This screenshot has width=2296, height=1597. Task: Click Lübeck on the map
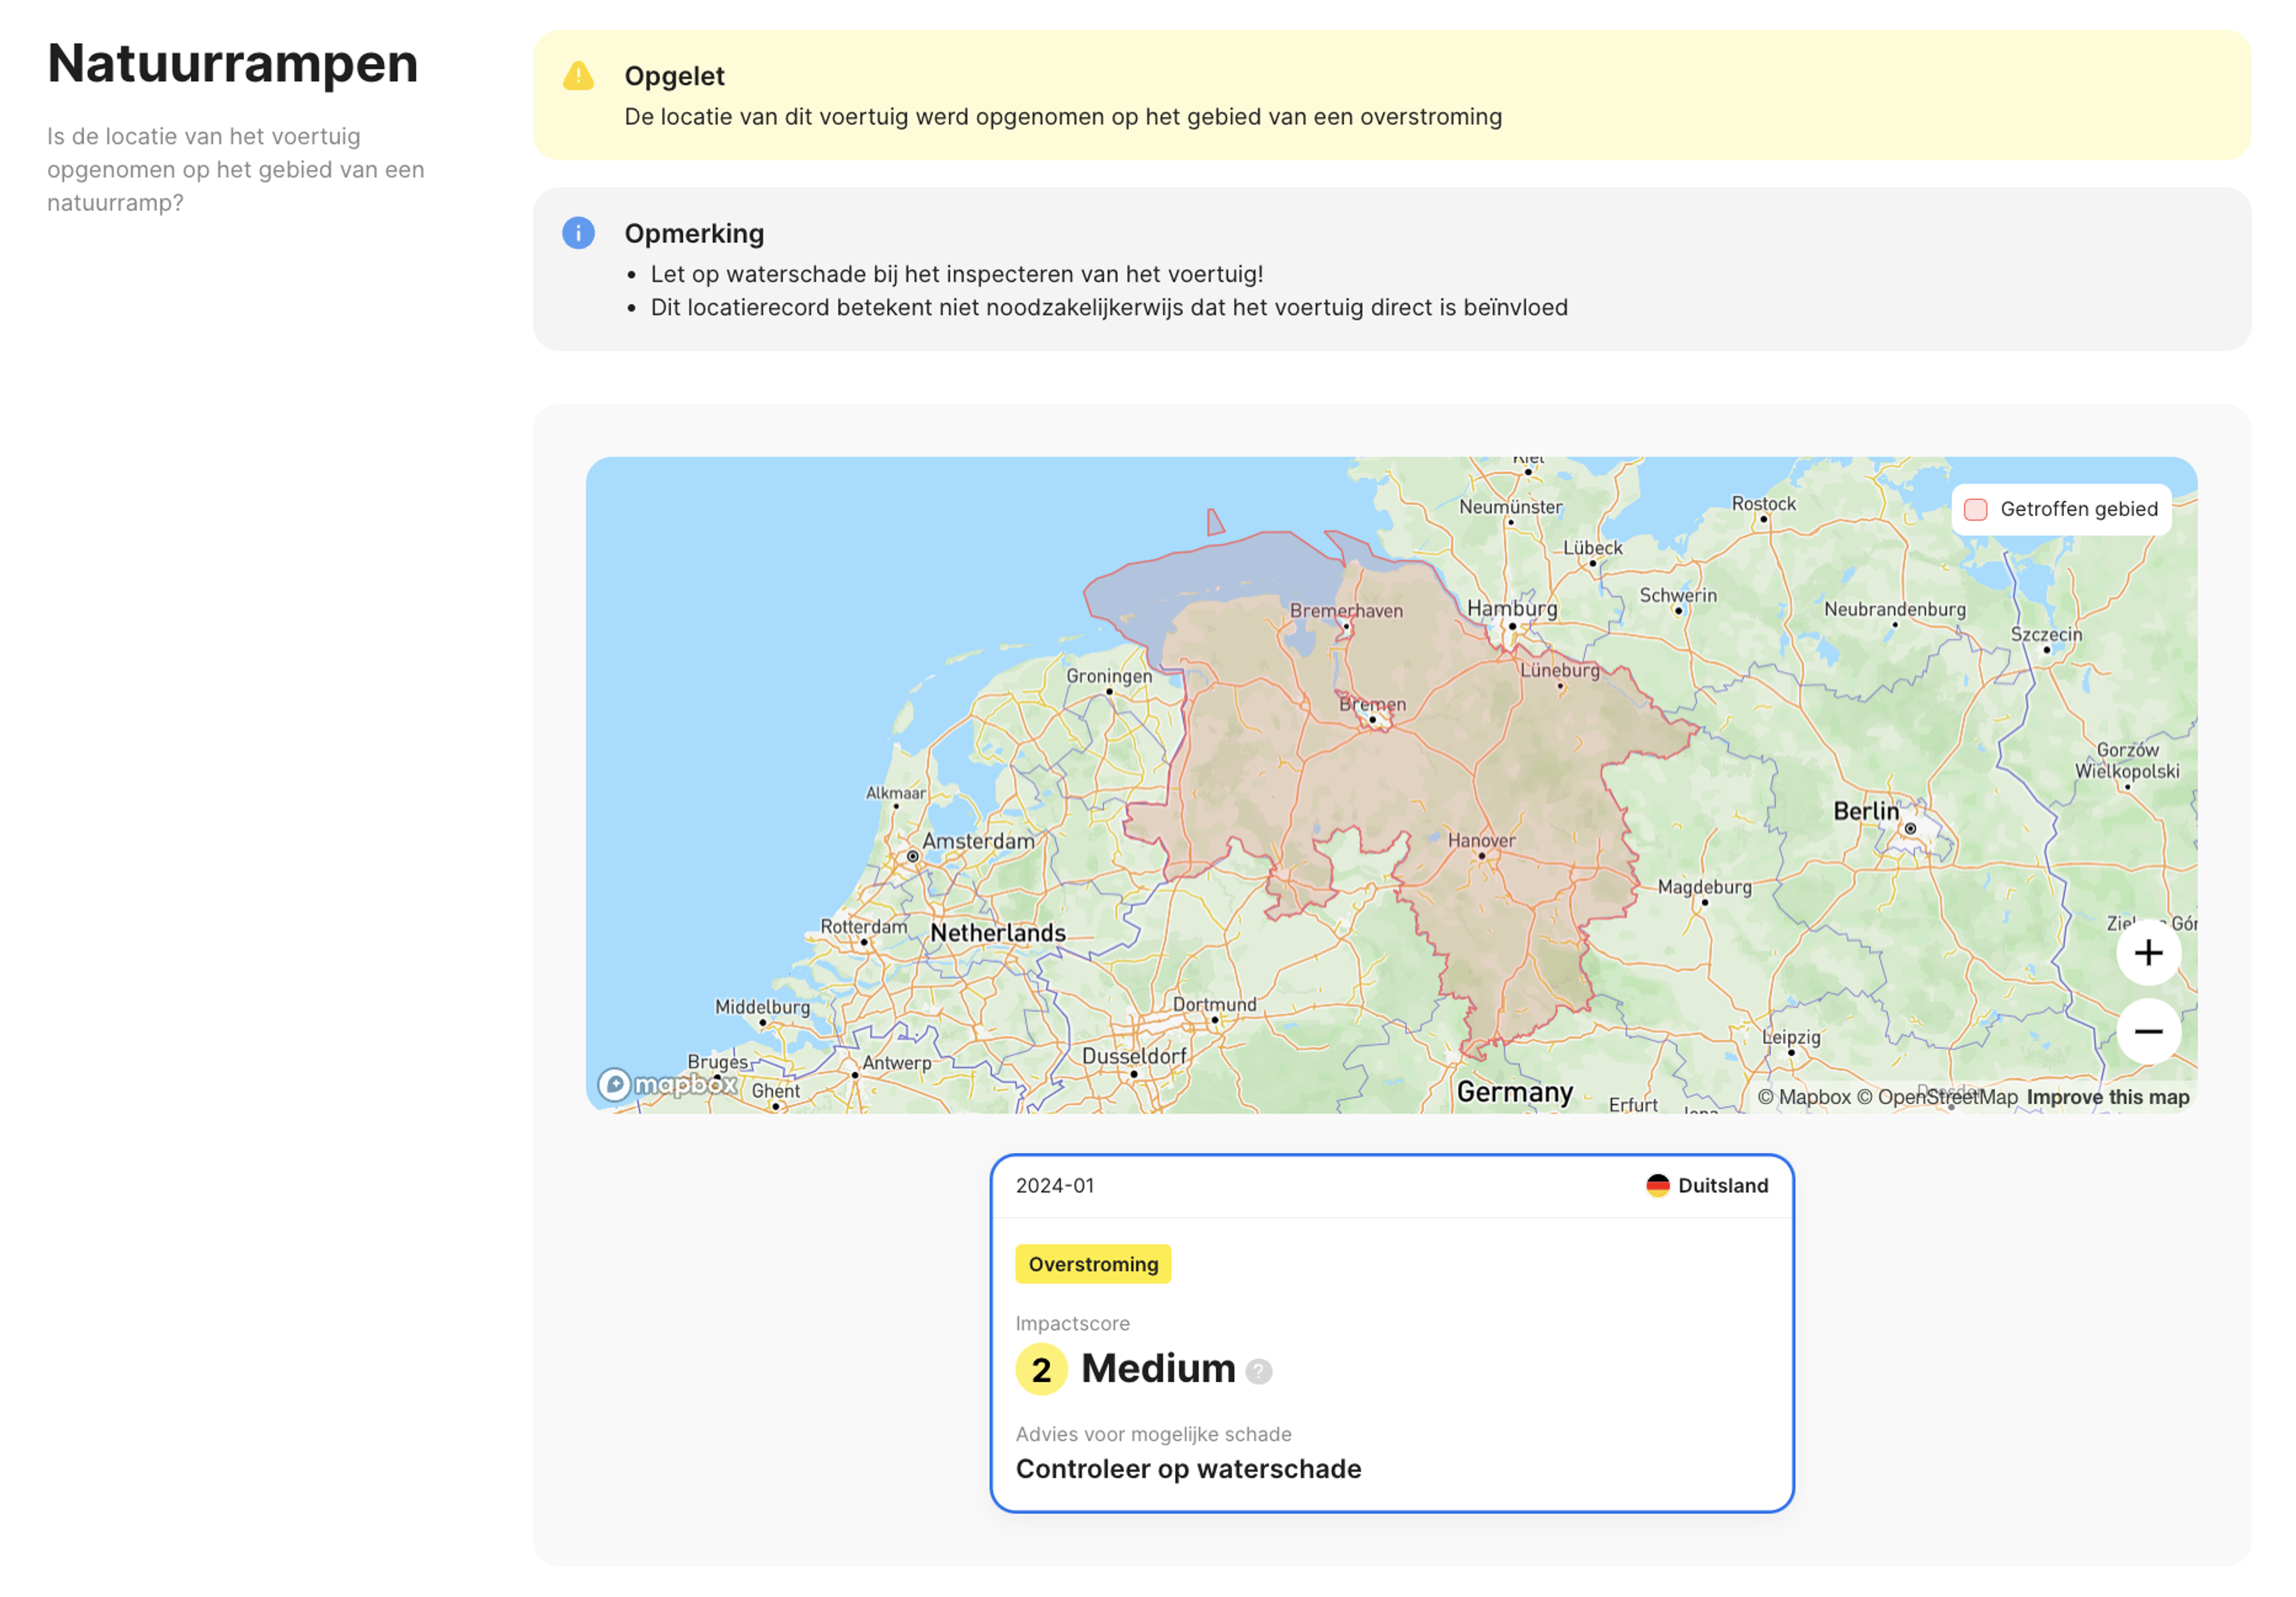coord(1592,548)
